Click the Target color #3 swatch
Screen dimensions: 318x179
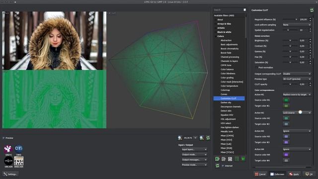point(286,143)
